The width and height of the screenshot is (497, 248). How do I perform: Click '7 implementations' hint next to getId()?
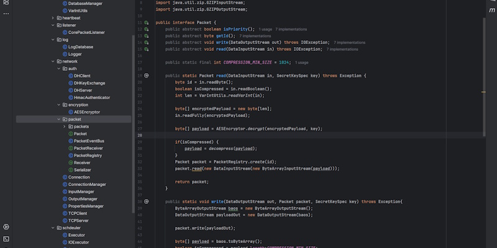tap(255, 36)
